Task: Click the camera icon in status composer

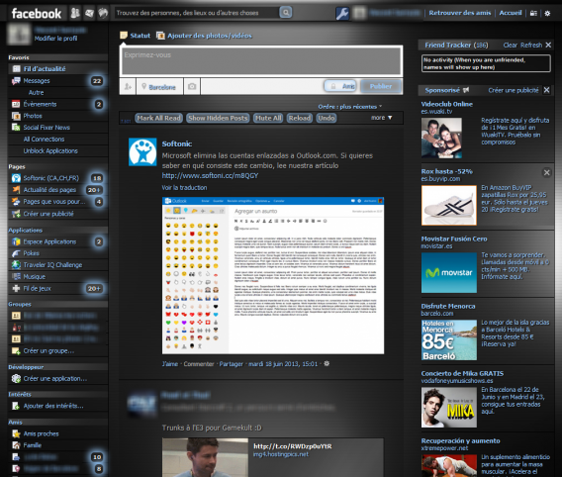Action: tap(192, 86)
